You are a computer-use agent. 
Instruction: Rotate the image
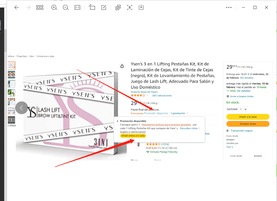click(x=92, y=8)
